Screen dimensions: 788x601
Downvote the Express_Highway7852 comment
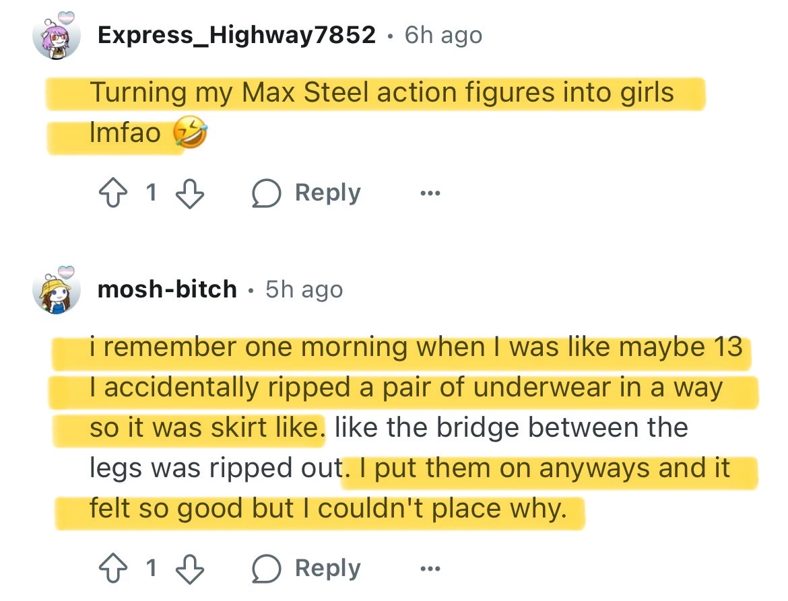(189, 194)
